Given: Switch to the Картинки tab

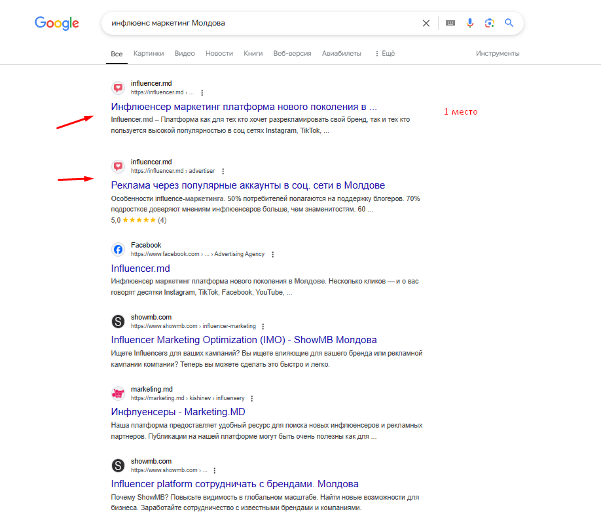Looking at the screenshot, I should (149, 54).
